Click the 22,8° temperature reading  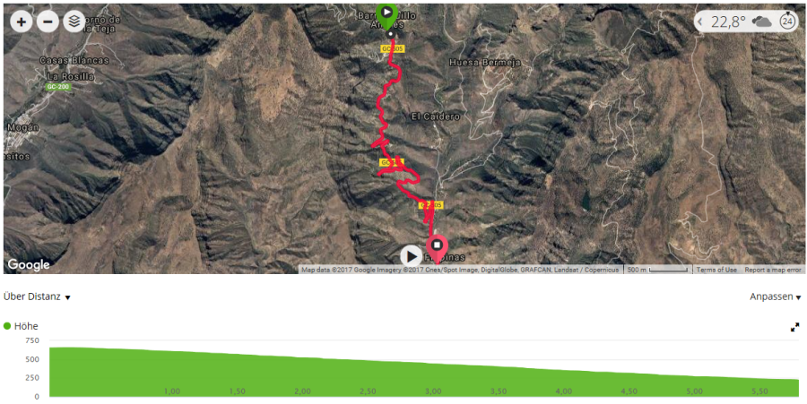click(728, 21)
